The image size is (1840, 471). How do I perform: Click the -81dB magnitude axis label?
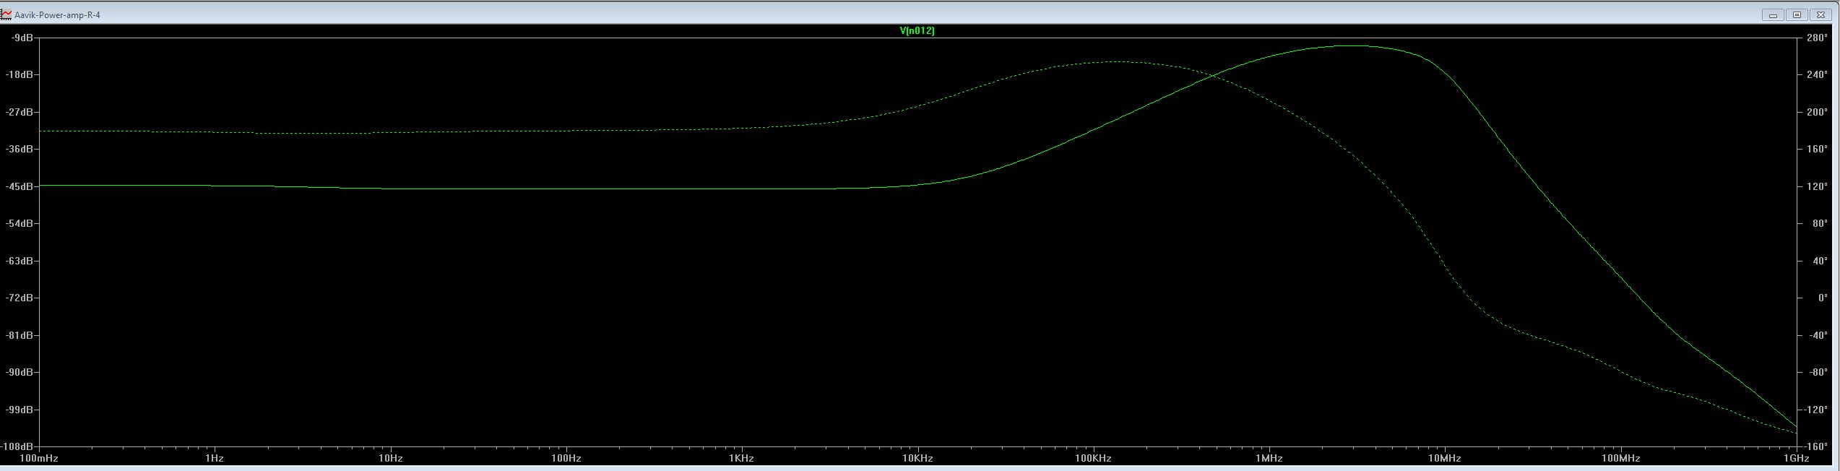pyautogui.click(x=20, y=335)
